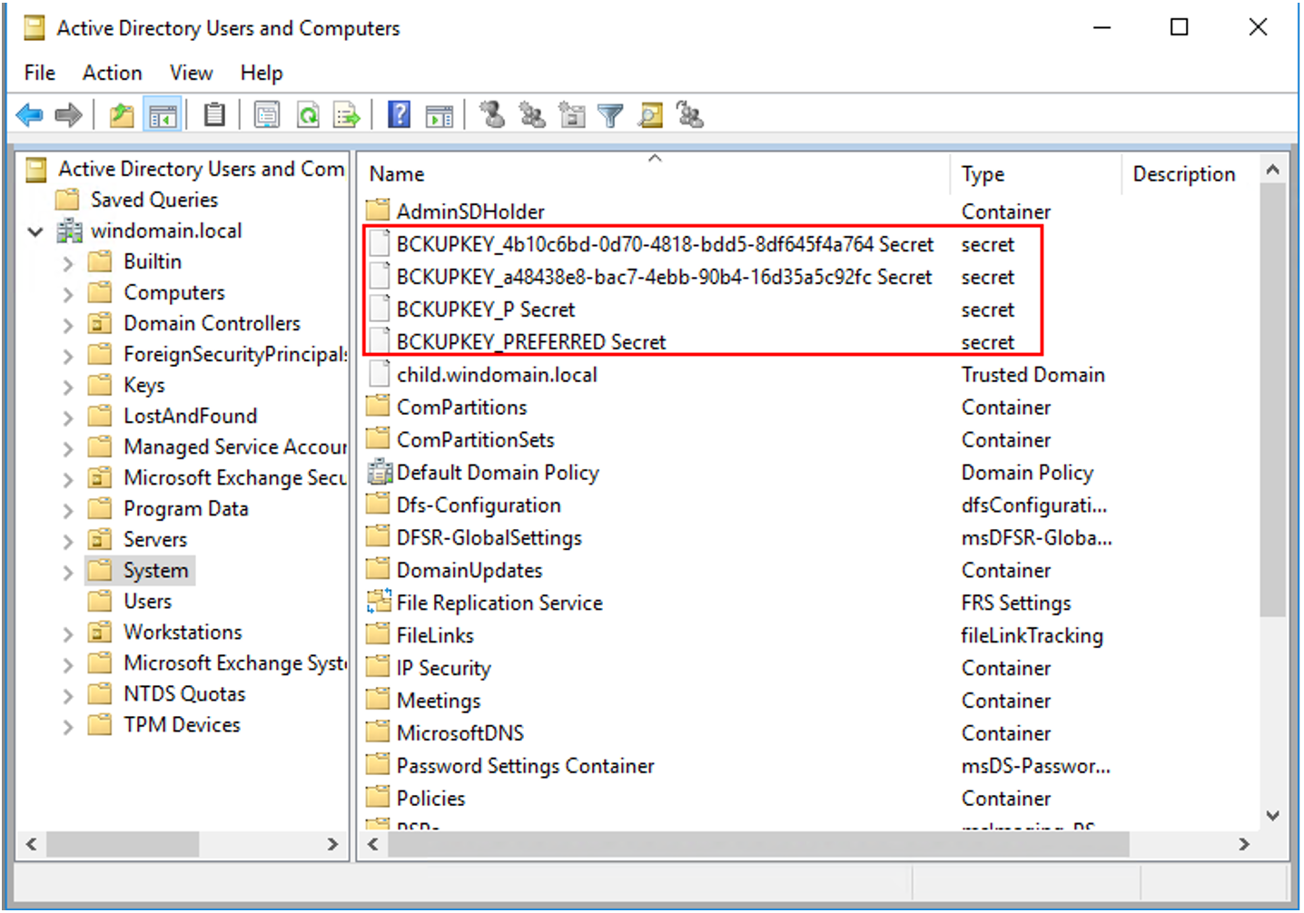Expand the Computers node
The height and width of the screenshot is (913, 1304).
pos(68,294)
